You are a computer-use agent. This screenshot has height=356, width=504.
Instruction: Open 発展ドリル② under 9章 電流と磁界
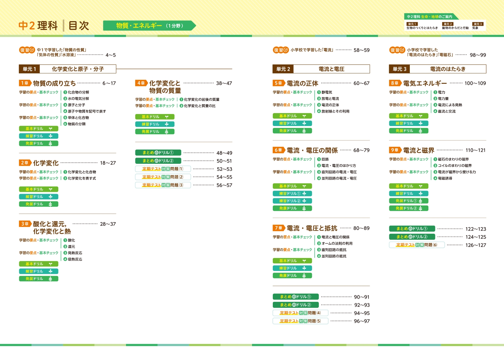409,208
